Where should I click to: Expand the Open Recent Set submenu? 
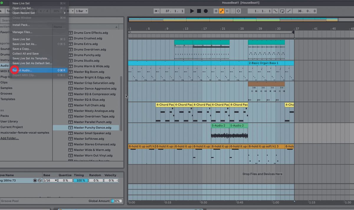coord(39,13)
